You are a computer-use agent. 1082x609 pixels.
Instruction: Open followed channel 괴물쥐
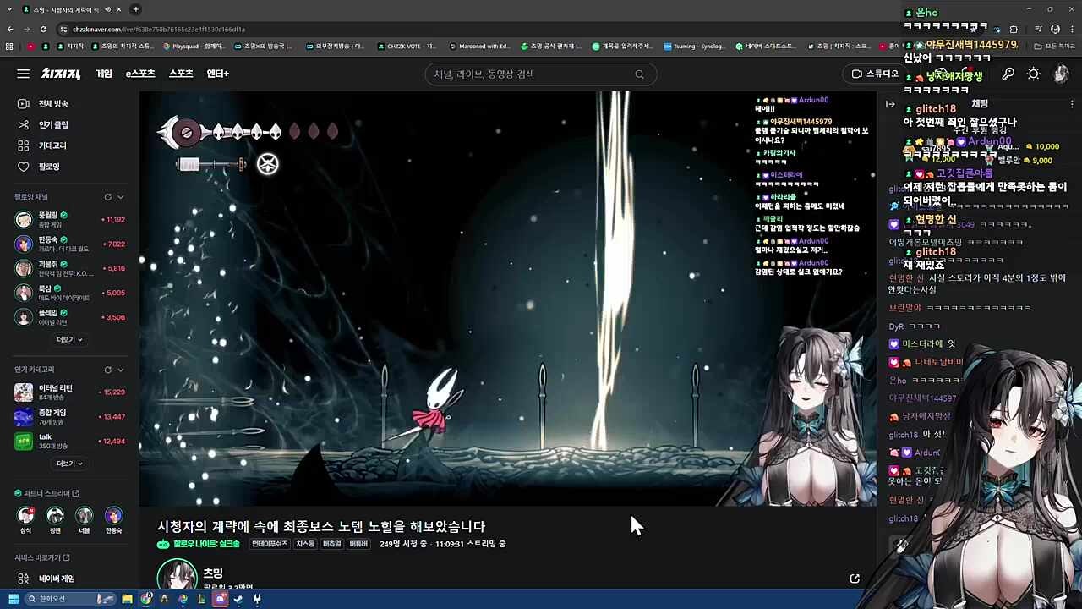coord(69,268)
